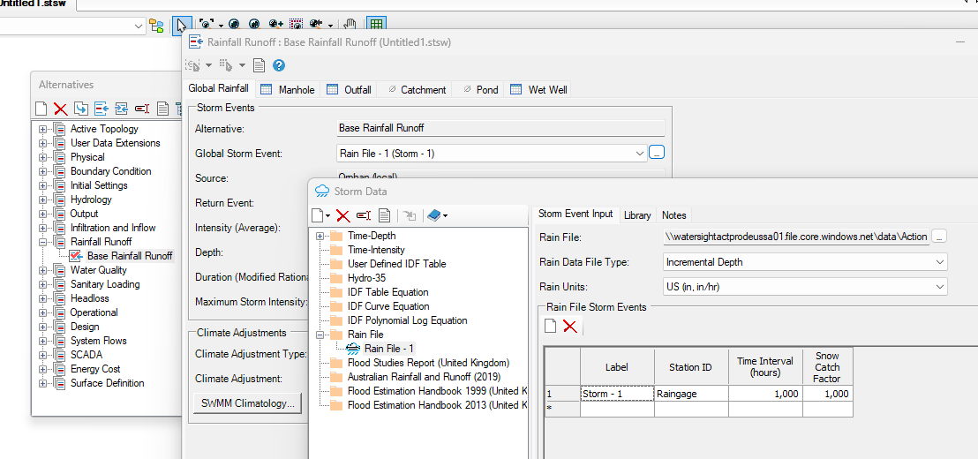978x459 pixels.
Task: Click the SWMM Climatology button
Action: 247,403
